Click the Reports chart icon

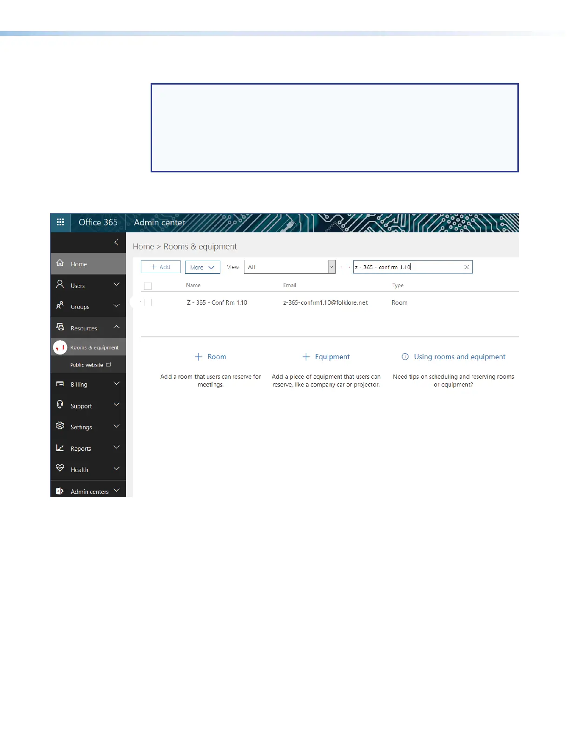60,447
